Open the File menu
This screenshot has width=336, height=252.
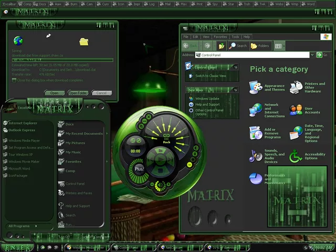click(x=186, y=37)
